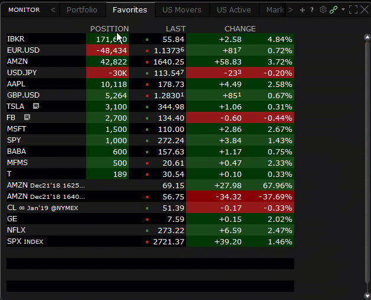Click the maximize panel brackets icon
This screenshot has width=371, height=300.
coord(353,9)
